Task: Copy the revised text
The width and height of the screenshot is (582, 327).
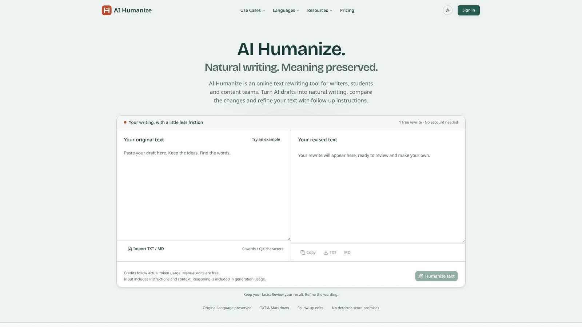Action: tap(308, 253)
